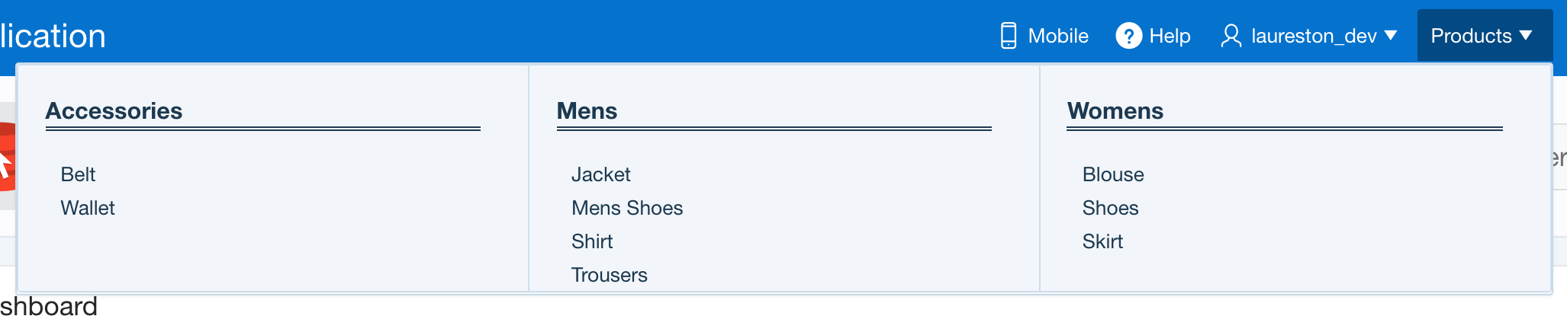1567x332 pixels.
Task: Click the red logo icon at left edge
Action: tap(8, 156)
